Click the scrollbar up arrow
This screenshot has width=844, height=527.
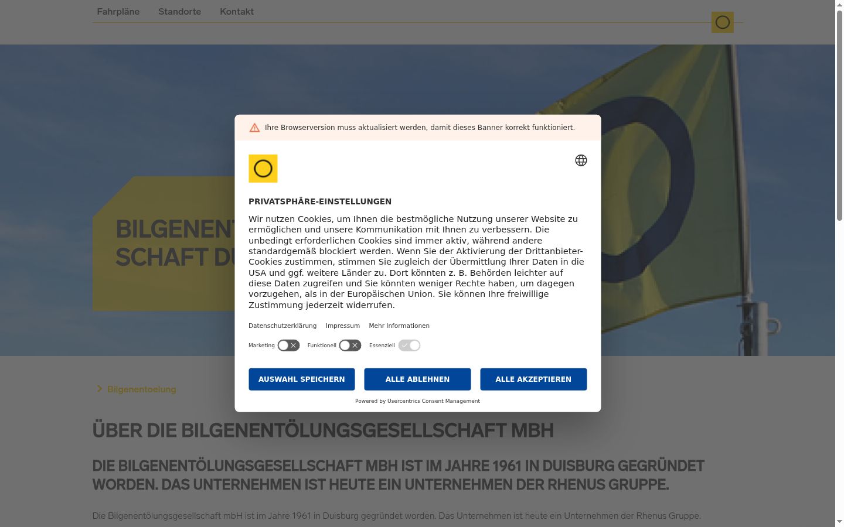click(839, 4)
